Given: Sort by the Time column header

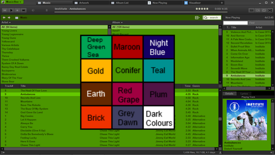Looking at the screenshot, I should [x=187, y=86].
